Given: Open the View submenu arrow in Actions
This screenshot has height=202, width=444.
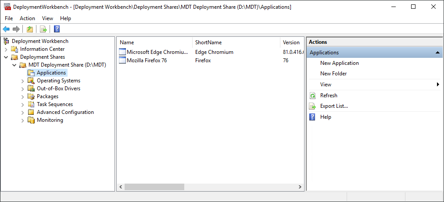Looking at the screenshot, I should click(x=438, y=84).
